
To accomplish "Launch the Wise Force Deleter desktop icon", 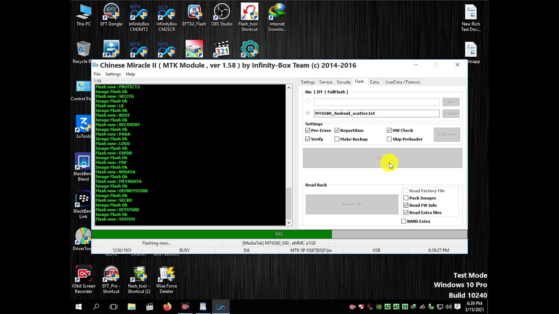I will (166, 280).
